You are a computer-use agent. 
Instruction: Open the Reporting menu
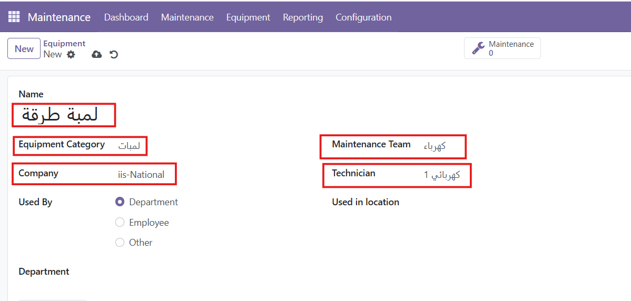click(303, 17)
